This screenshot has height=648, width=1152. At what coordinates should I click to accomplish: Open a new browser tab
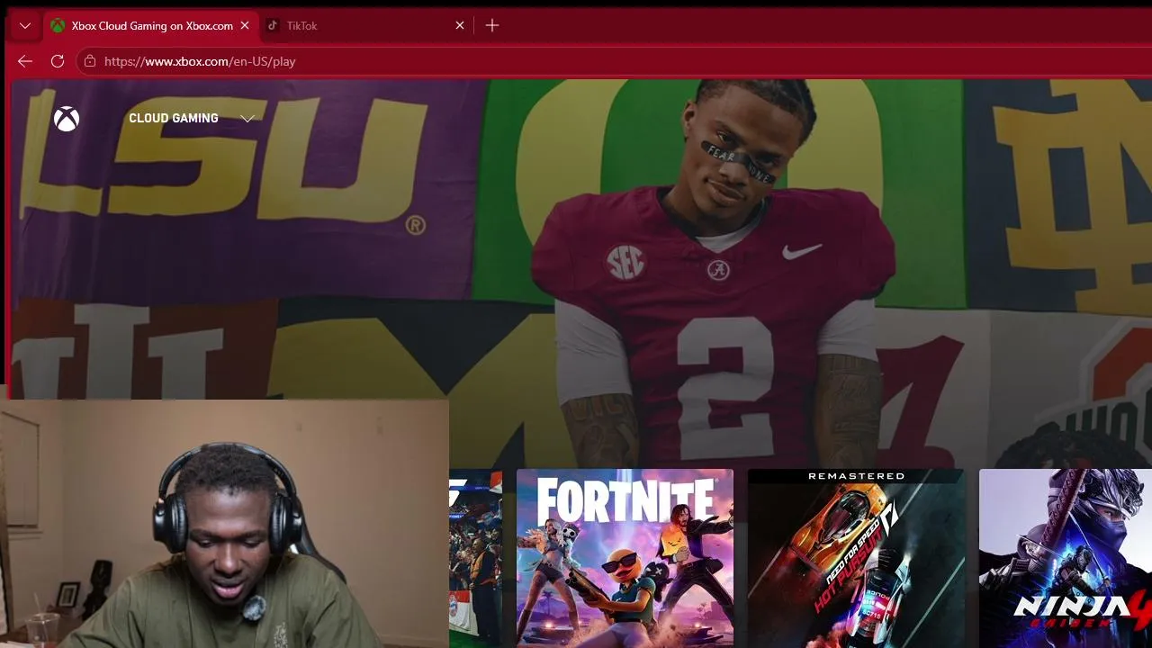click(x=492, y=26)
